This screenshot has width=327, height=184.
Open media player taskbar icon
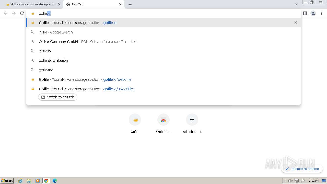pos(38,181)
